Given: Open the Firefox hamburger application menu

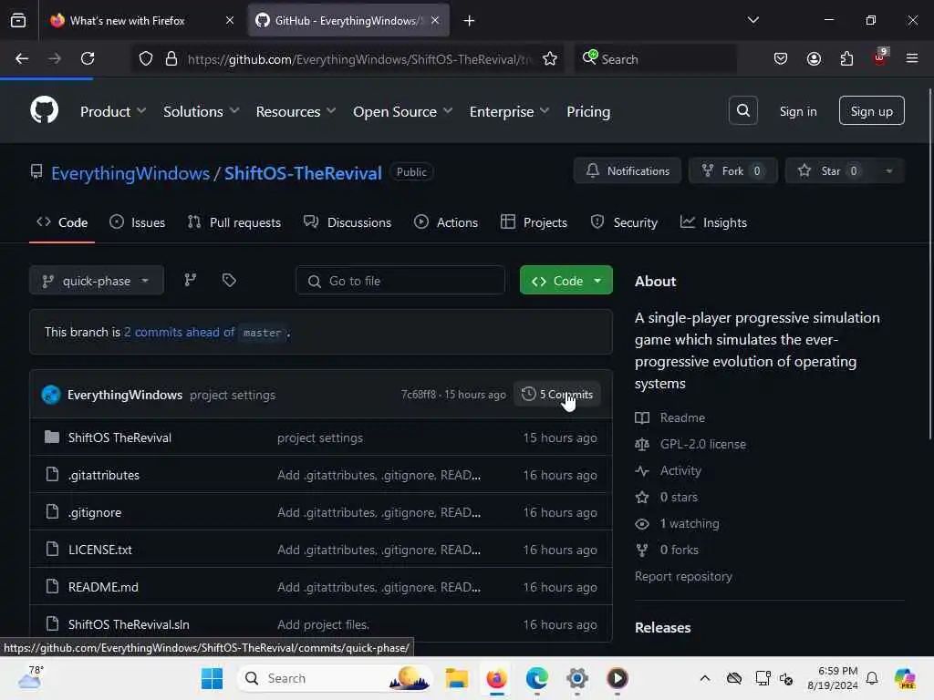Looking at the screenshot, I should (912, 58).
